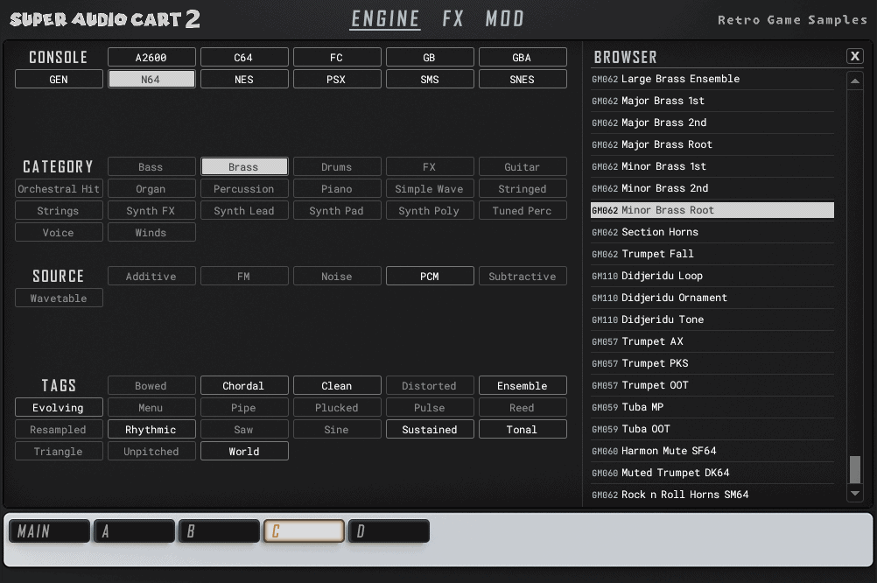Toggle the NES console filter
Screen dimensions: 877x583
click(244, 79)
